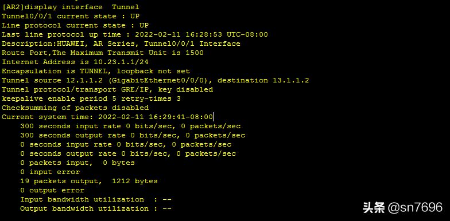Place cursor at Current system time line
This screenshot has height=221, width=450.
pyautogui.click(x=107, y=117)
